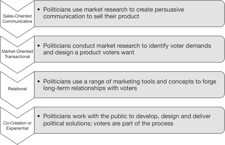Click the downward arrow tip below Sales-Oriented

(17, 36)
